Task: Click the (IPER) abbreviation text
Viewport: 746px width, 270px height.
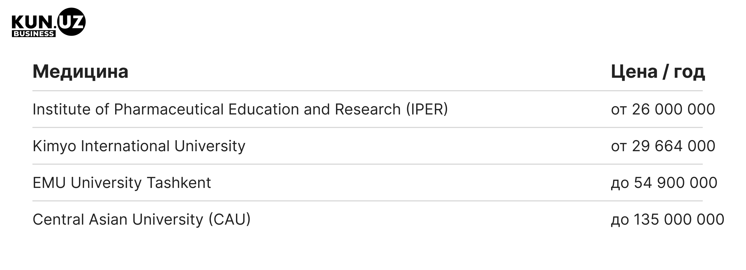Action: click(x=427, y=109)
